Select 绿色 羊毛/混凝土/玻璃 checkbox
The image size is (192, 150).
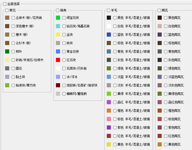(x=115, y=68)
